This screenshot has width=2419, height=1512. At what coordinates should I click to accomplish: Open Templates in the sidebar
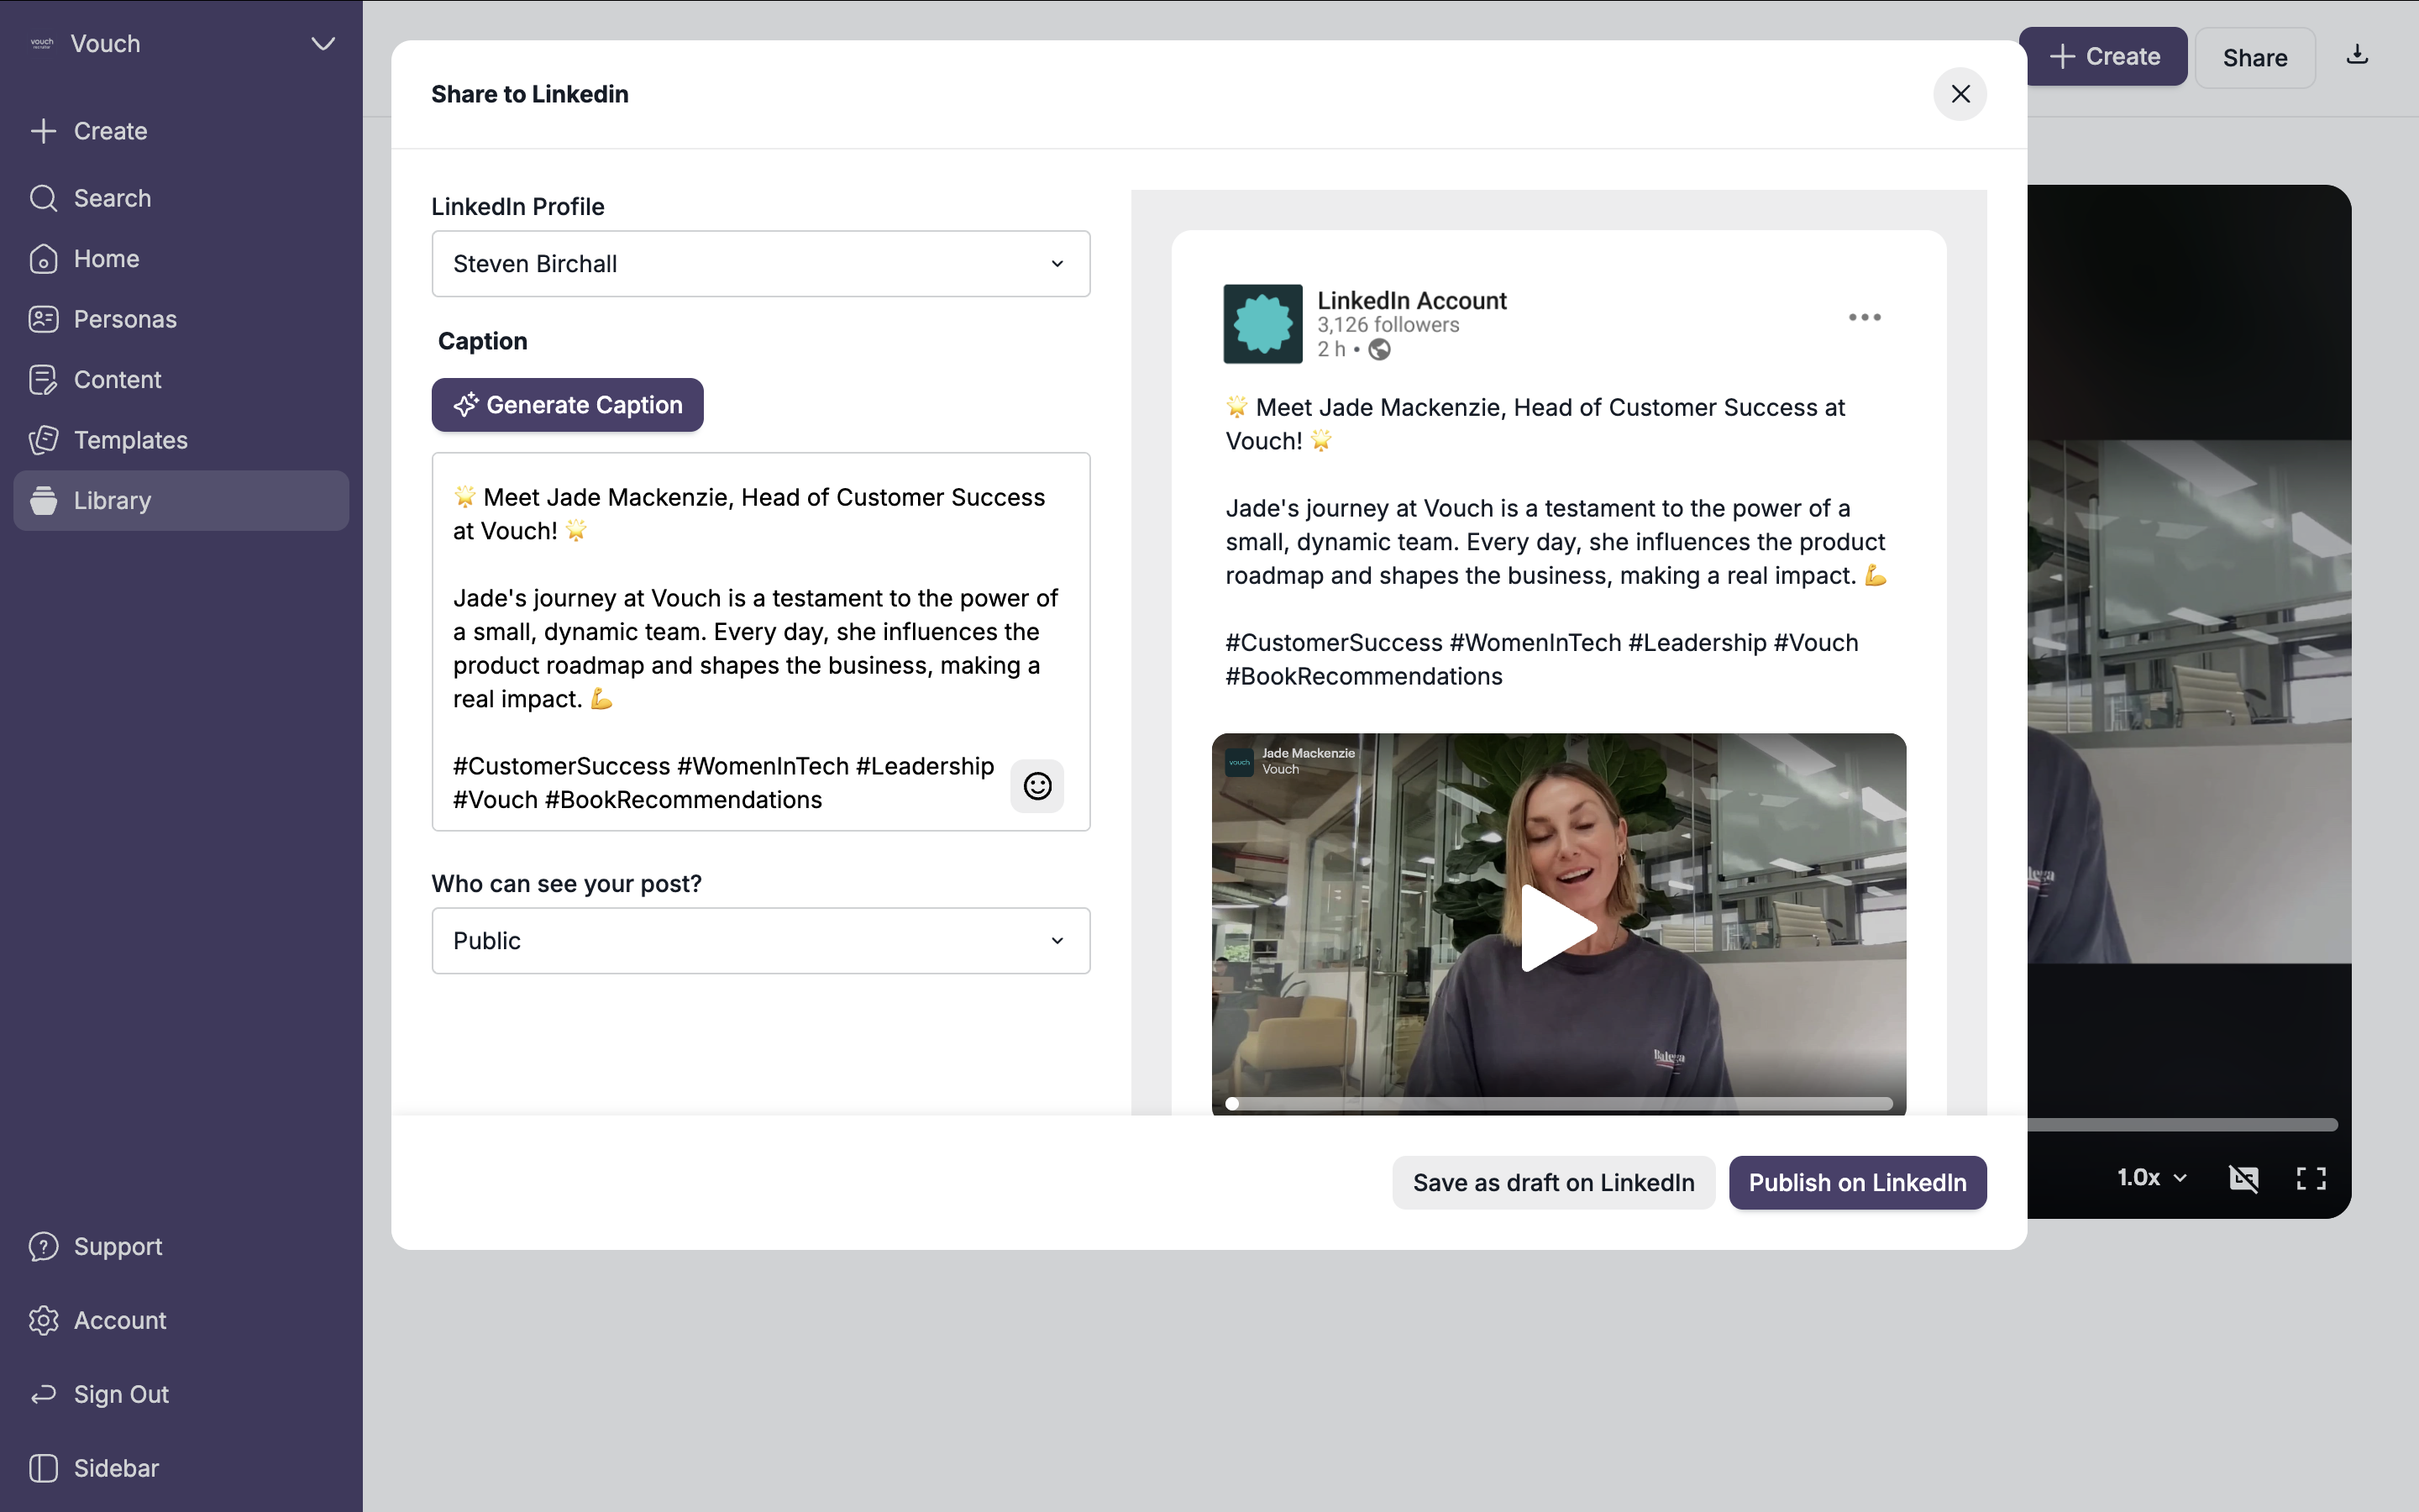coord(181,440)
